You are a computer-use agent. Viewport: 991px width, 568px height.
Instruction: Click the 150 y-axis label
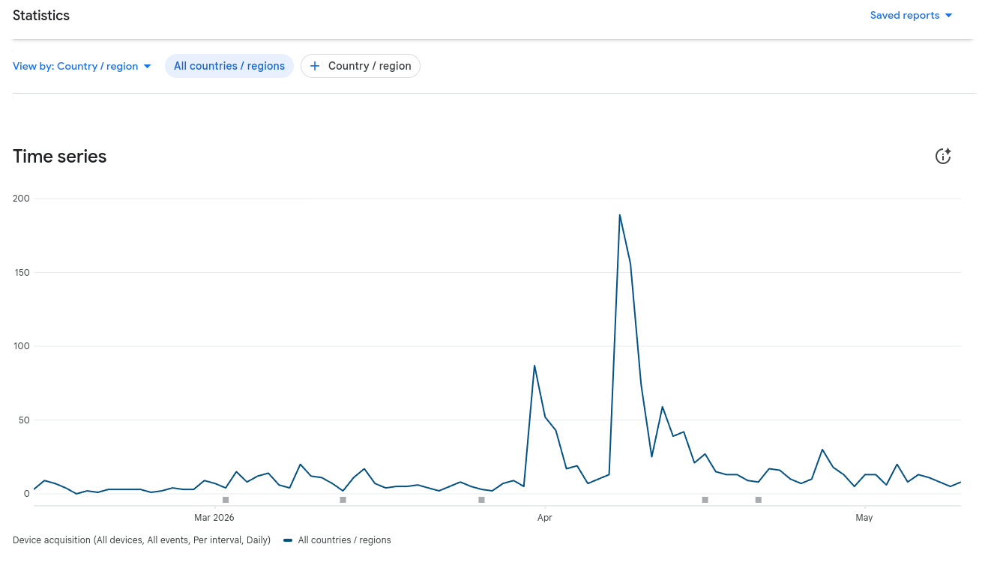(21, 273)
